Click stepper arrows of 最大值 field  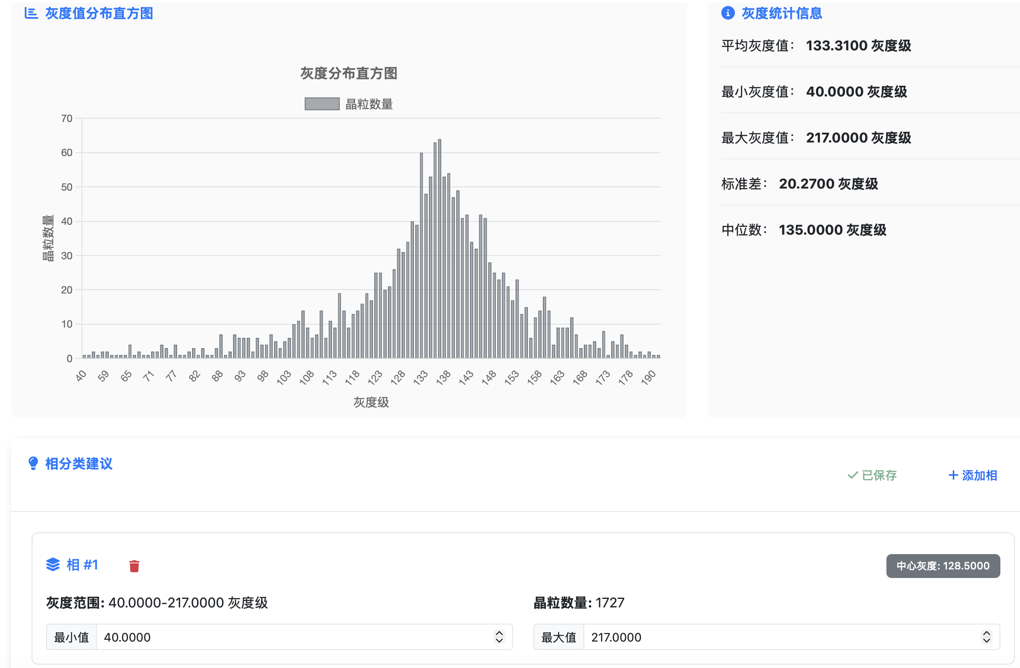[x=986, y=637]
